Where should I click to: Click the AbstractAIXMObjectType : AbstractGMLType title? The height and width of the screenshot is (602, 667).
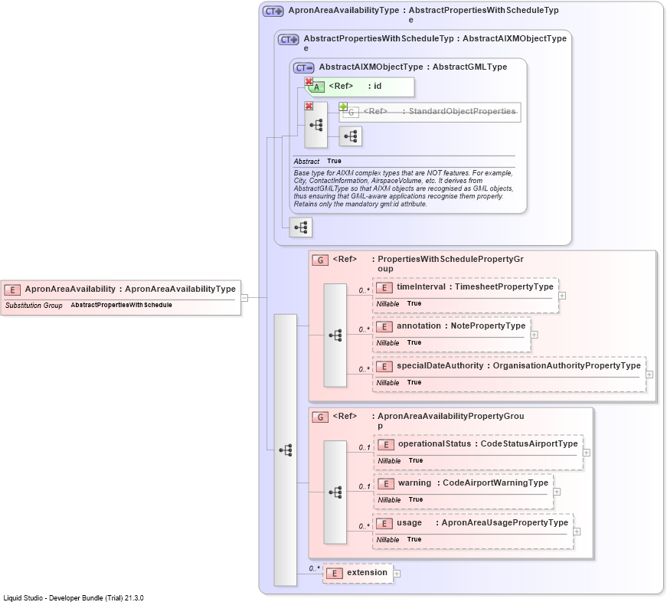point(413,67)
